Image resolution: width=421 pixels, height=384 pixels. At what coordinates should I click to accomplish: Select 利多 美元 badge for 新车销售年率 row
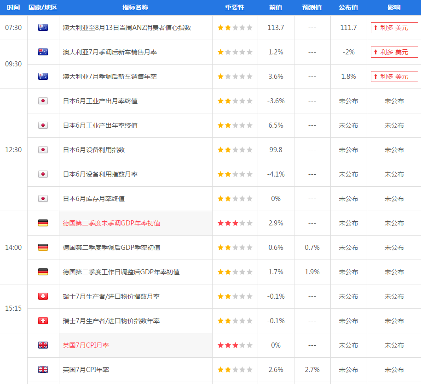coord(394,77)
